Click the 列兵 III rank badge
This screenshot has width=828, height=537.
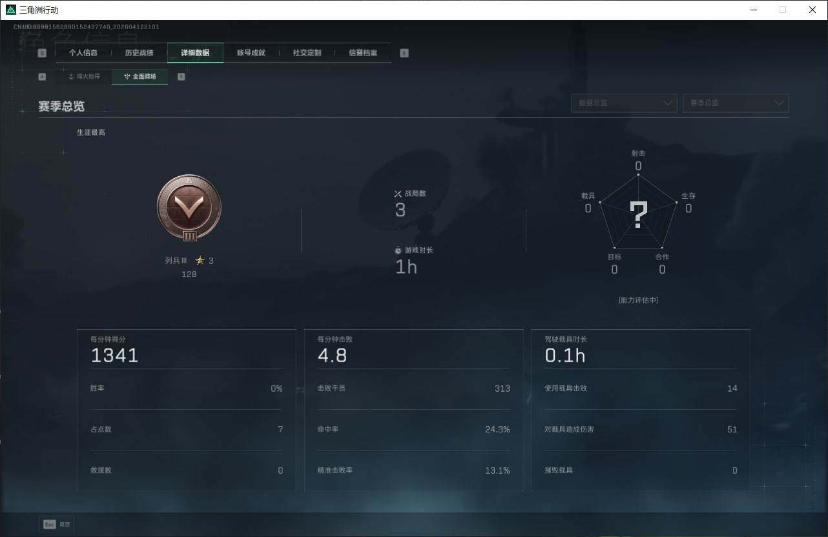point(189,209)
